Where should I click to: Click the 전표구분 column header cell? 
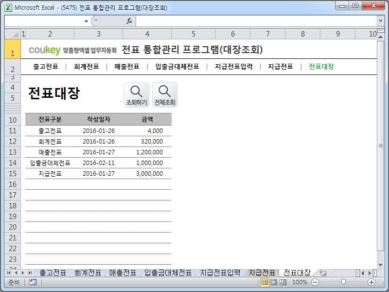coord(50,119)
